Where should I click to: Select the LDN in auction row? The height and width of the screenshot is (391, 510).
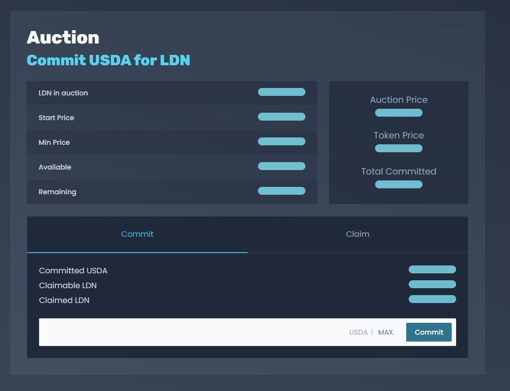point(63,93)
